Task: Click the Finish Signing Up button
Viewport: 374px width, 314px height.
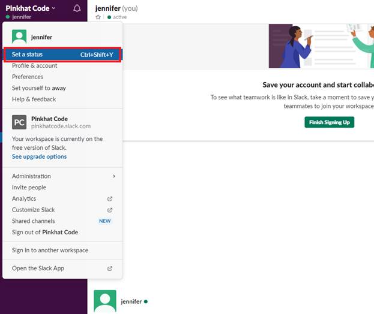Action: click(329, 122)
